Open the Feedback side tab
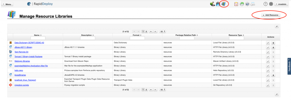Screen dimensions: 291x103 pyautogui.click(x=289, y=66)
